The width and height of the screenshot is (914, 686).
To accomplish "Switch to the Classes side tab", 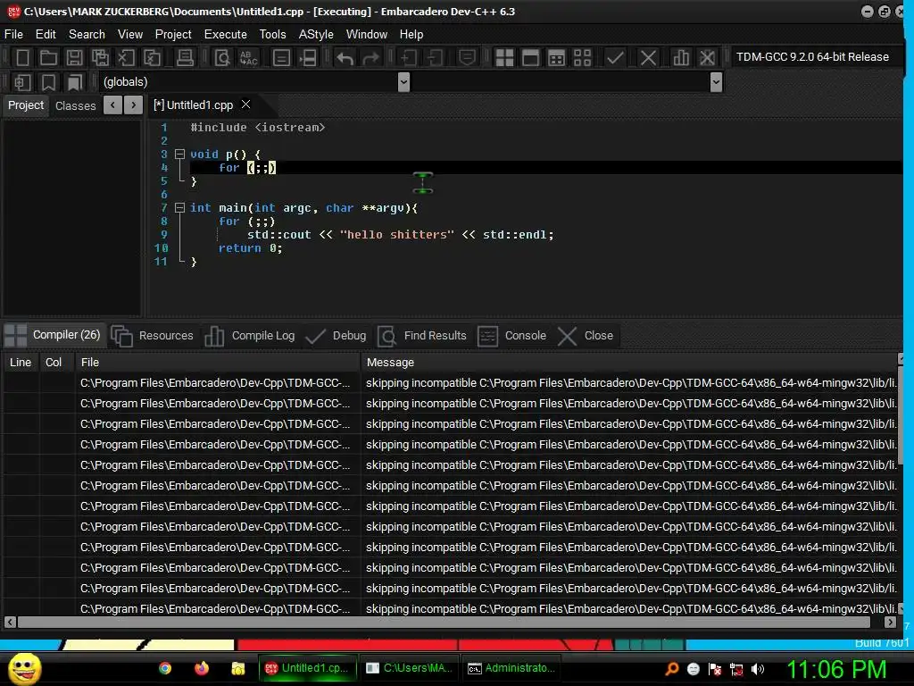I will point(75,105).
